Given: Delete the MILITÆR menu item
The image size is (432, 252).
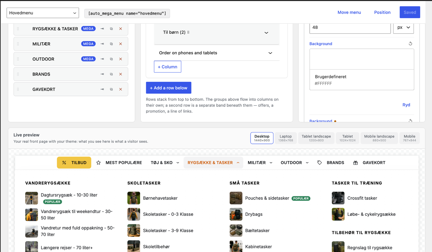Looking at the screenshot, I should pos(121,44).
